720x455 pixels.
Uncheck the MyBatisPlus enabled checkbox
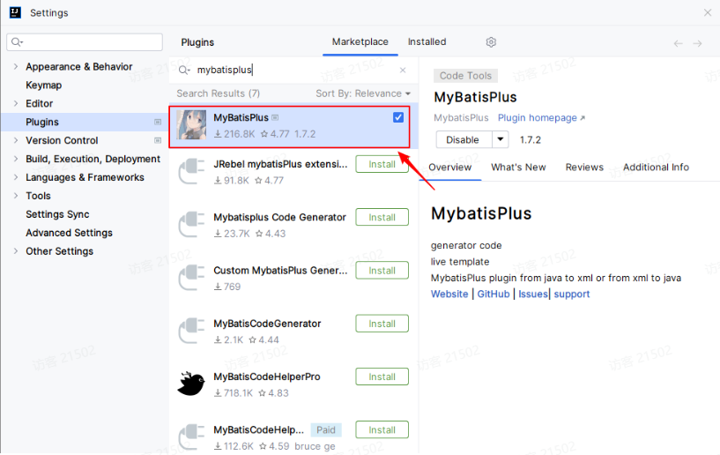point(398,117)
